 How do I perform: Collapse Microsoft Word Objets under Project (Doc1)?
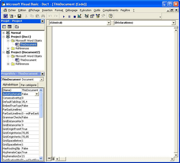pos(8,41)
